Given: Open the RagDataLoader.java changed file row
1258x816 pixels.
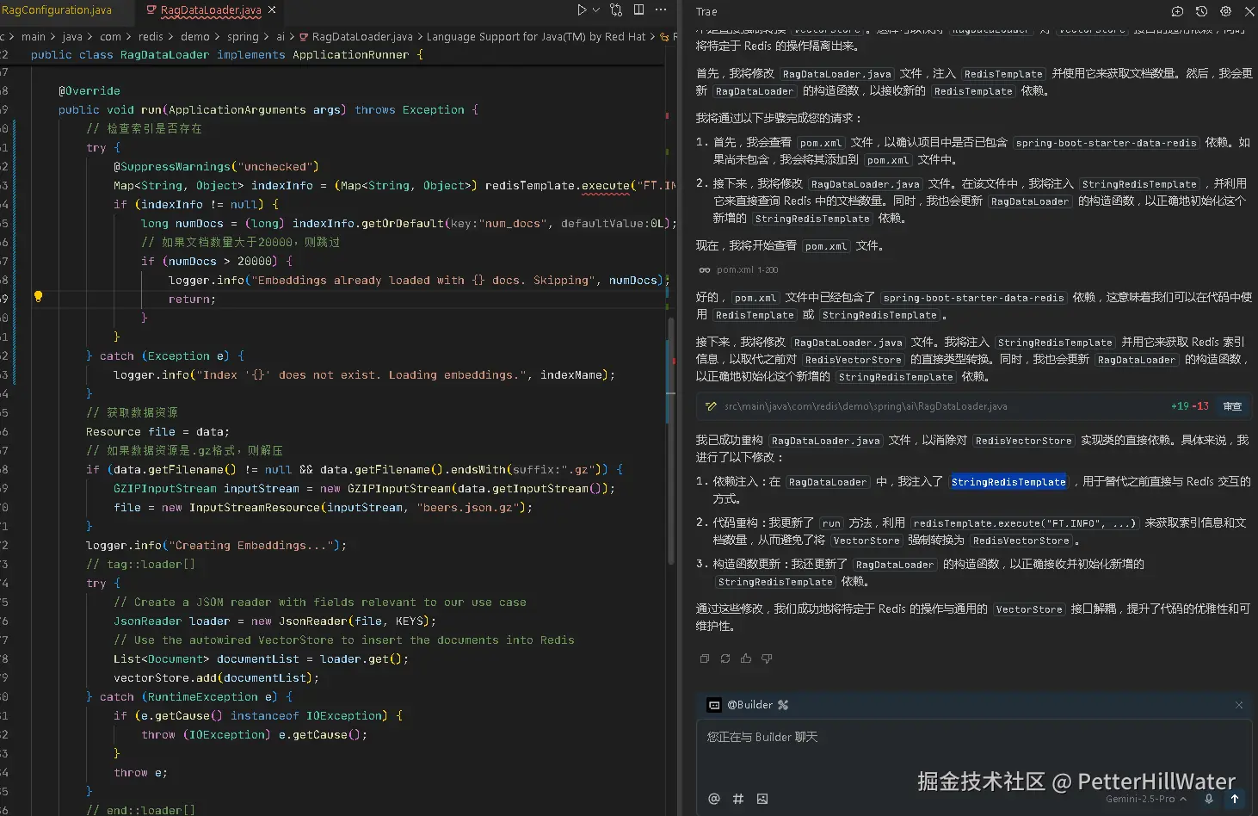Looking at the screenshot, I should tap(973, 406).
